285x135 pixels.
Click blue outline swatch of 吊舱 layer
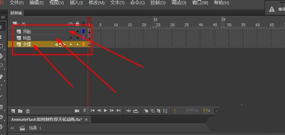(84, 32)
